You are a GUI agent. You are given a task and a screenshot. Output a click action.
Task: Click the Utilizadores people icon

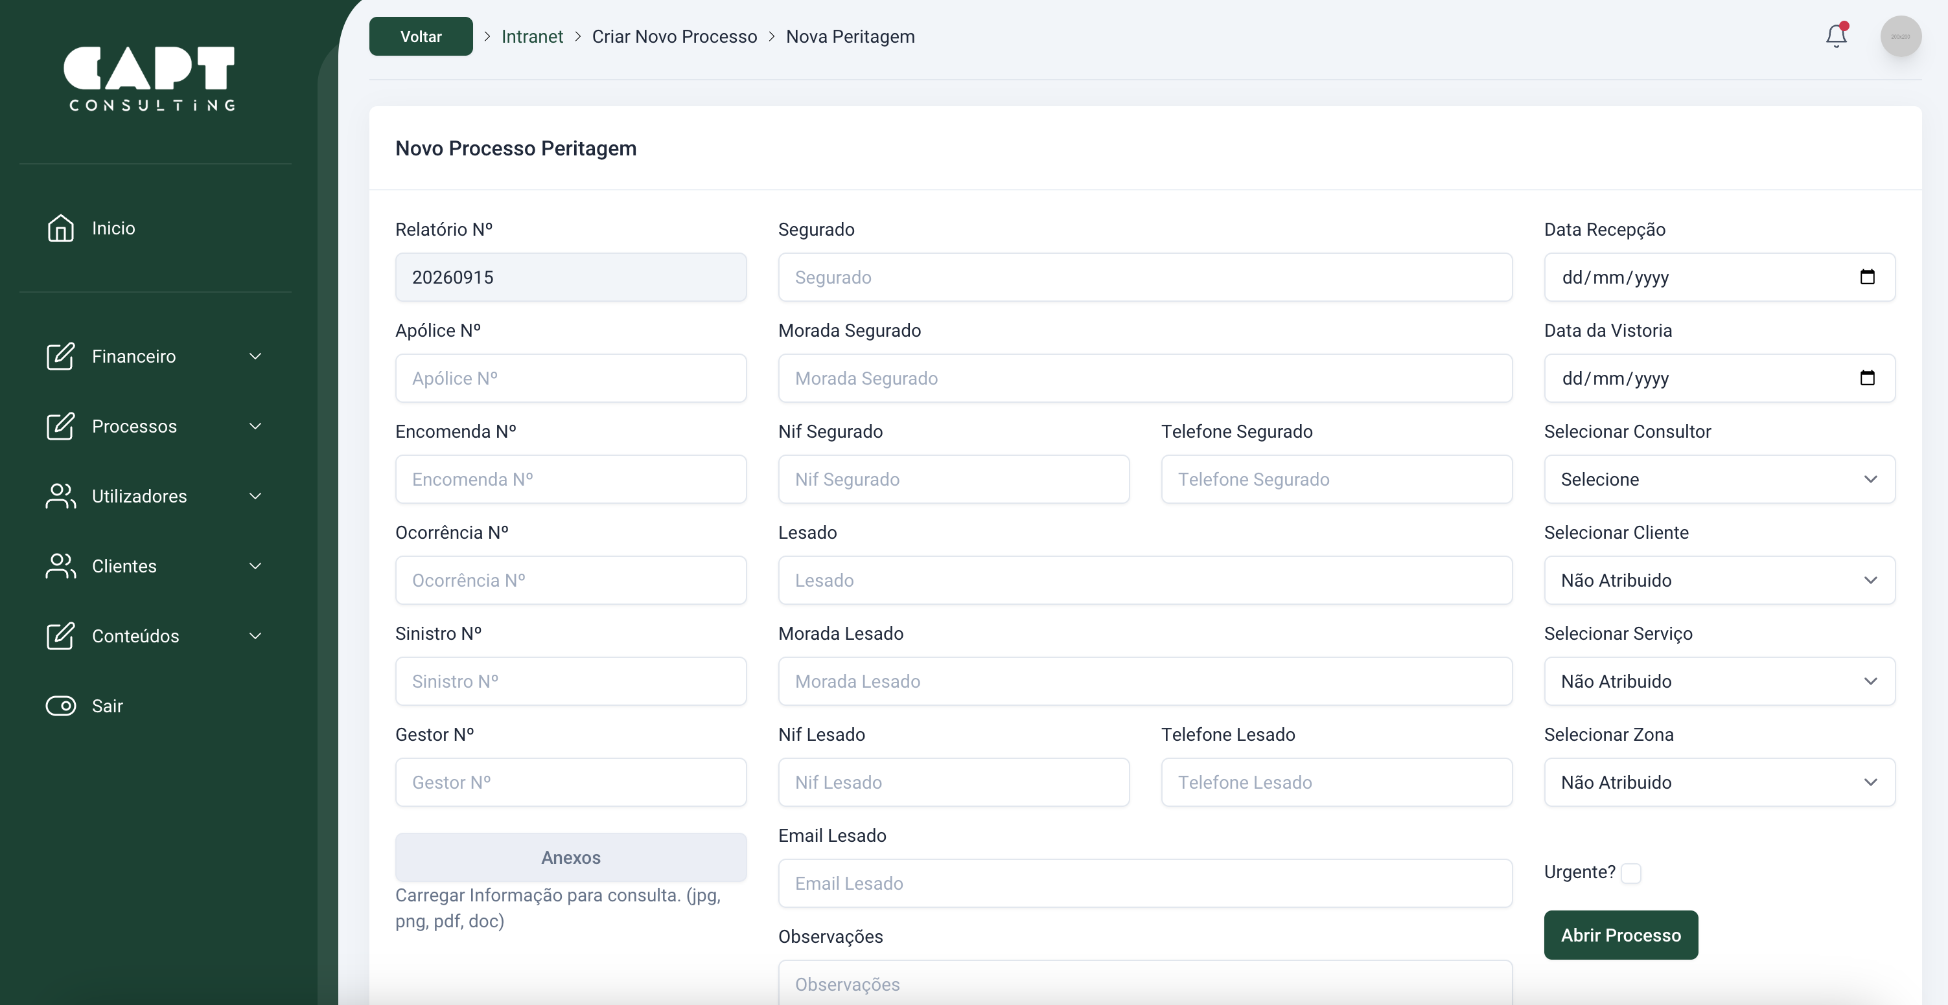(x=60, y=497)
